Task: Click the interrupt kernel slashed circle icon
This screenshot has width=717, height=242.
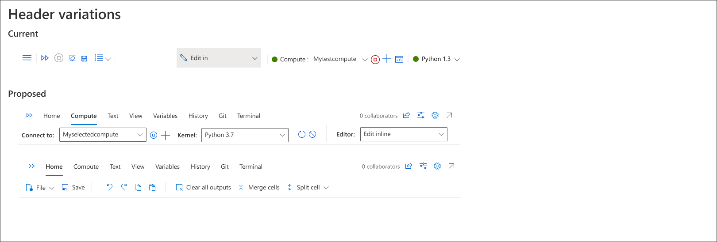Action: 312,134
